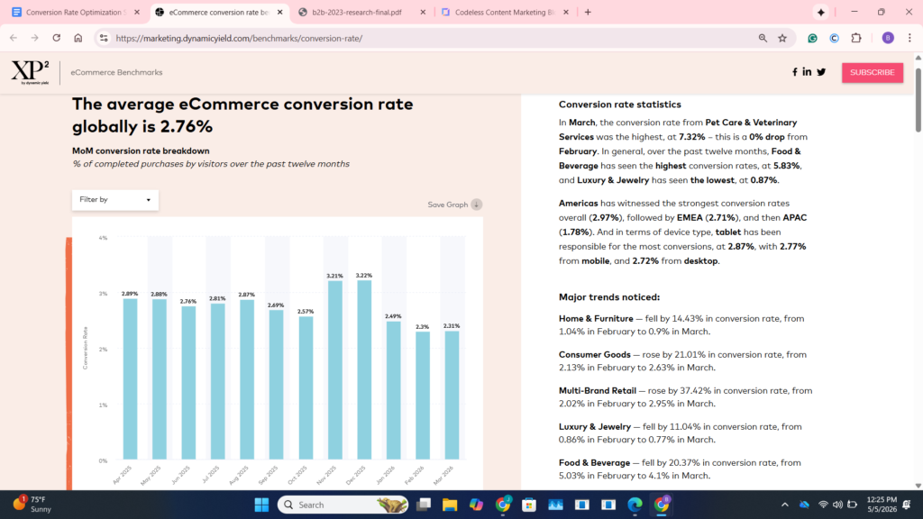The width and height of the screenshot is (923, 519).
Task: Close the Conversion Rate Optimization tab
Action: tap(137, 13)
